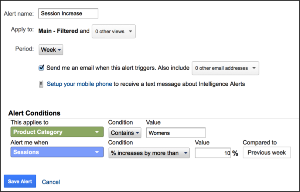Image resolution: width=300 pixels, height=192 pixels.
Task: Open the Product Category dimension dropdown
Action: pos(57,132)
